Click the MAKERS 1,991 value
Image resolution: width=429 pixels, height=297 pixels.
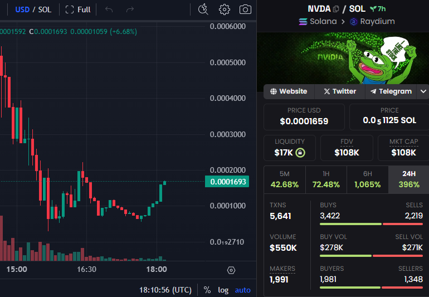coord(279,280)
